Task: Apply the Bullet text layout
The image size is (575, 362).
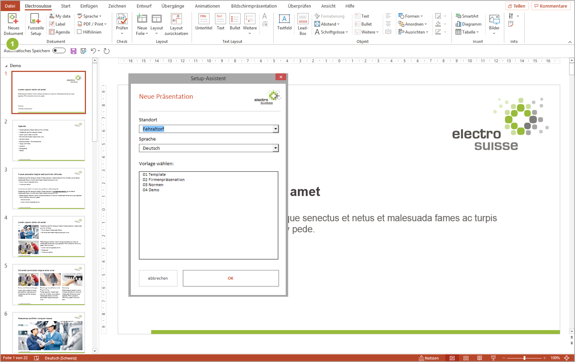Action: pyautogui.click(x=235, y=22)
